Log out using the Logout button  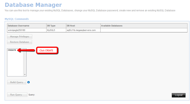point(179,95)
